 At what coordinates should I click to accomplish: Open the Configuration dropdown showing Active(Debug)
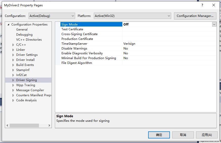52,16
